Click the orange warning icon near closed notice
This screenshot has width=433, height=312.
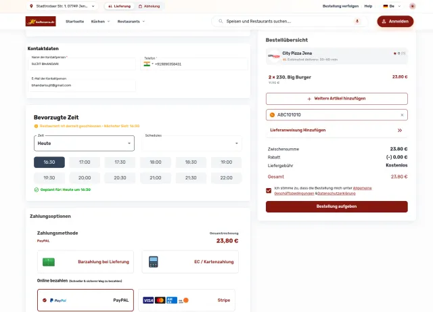coord(36,126)
